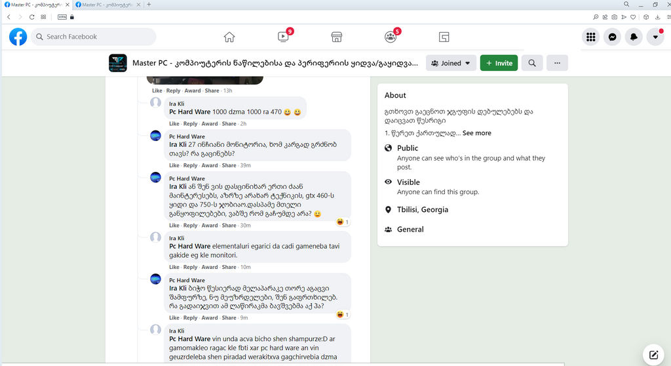671x366 pixels.
Task: Open Speed Dial start page grid
Action: 43,17
